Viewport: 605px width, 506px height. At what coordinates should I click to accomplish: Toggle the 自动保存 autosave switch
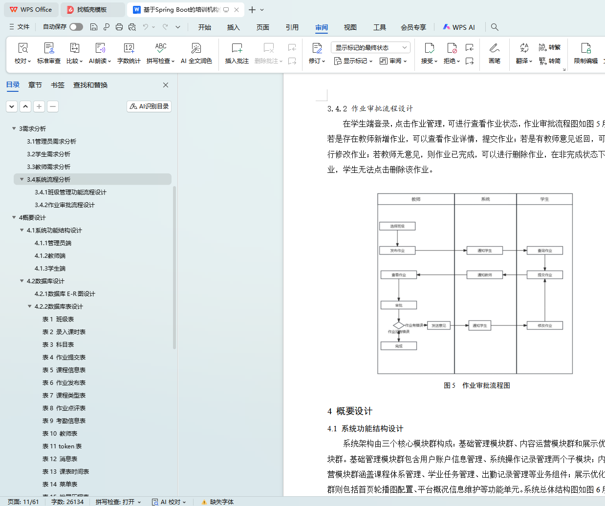[x=76, y=27]
